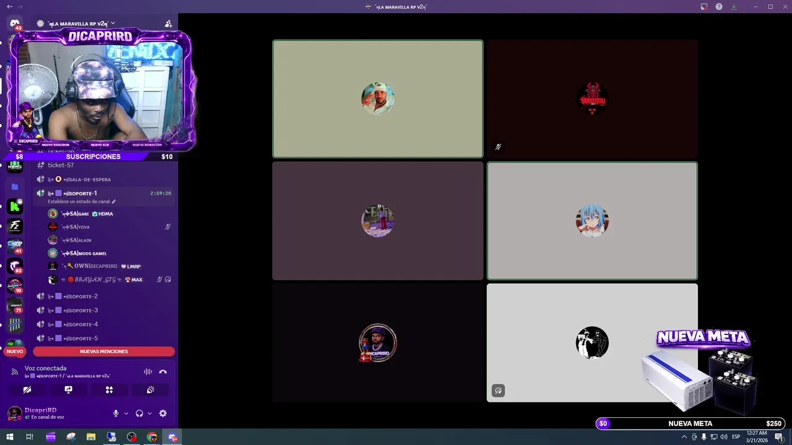
Task: Open the striped-bars server icon
Action: pyautogui.click(x=15, y=325)
